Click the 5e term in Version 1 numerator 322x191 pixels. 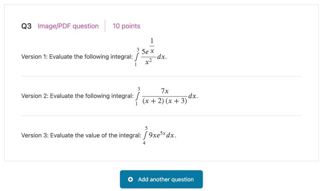pyautogui.click(x=145, y=52)
